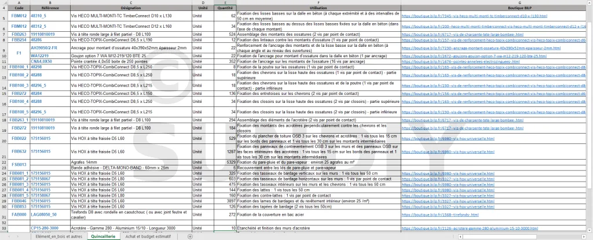Click the F1 merged code cell
This screenshot has height=240, width=593.
pyautogui.click(x=19, y=52)
